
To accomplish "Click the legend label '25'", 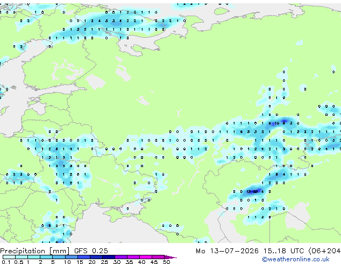I will coord(104,262).
